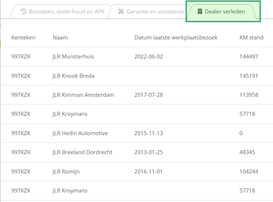Click the JLR Romijn dealer name
The image size is (273, 202).
click(x=66, y=172)
